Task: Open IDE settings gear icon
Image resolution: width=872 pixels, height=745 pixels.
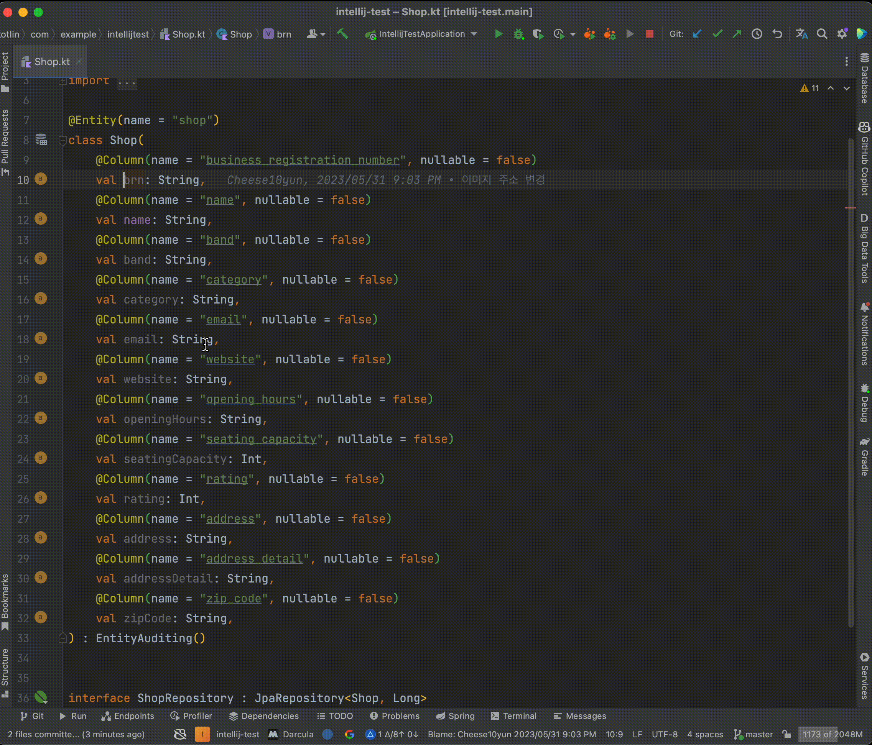Action: [842, 34]
